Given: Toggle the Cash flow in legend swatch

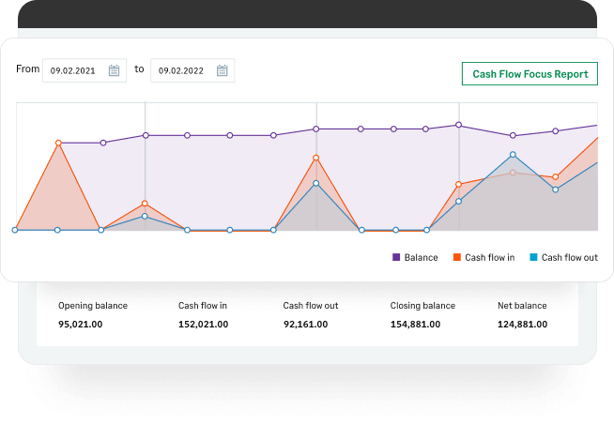Looking at the screenshot, I should click(x=457, y=257).
